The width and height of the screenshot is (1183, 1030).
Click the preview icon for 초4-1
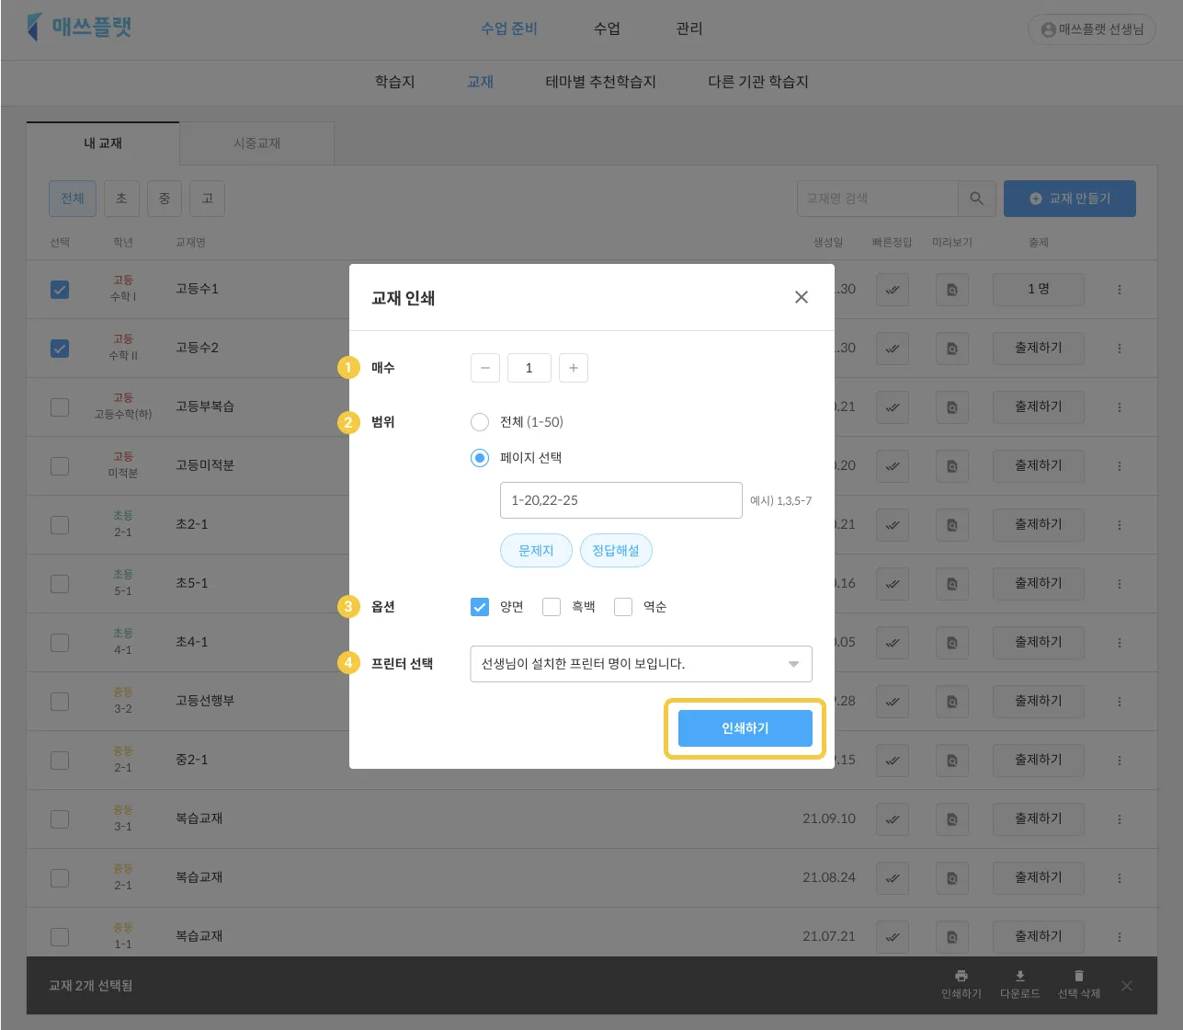(x=952, y=643)
